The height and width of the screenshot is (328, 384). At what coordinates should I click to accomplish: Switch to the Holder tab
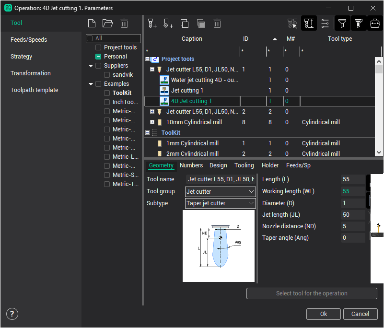click(x=270, y=165)
